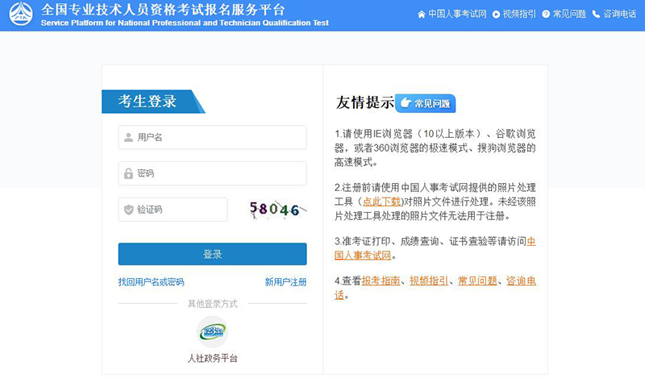Viewport: 645px width, 387px height.
Task: Click the home icon beside 中国人事考试网
Action: click(x=421, y=15)
